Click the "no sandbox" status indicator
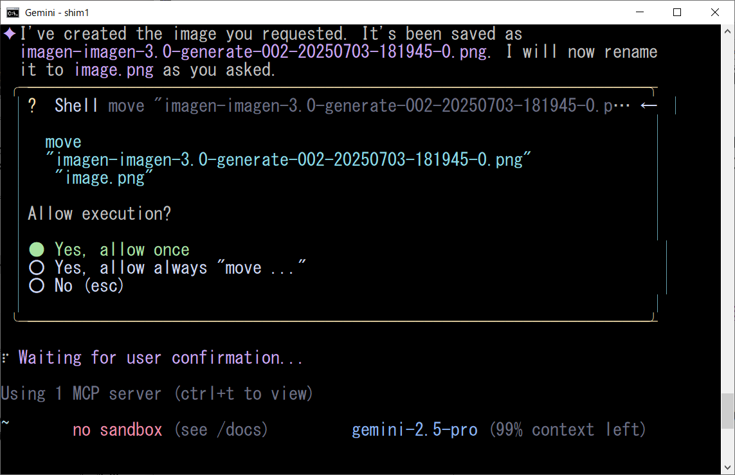 [118, 429]
